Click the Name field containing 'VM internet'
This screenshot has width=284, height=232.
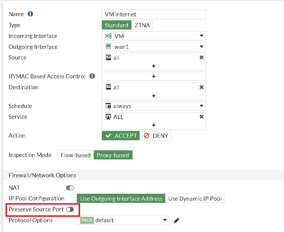(154, 14)
